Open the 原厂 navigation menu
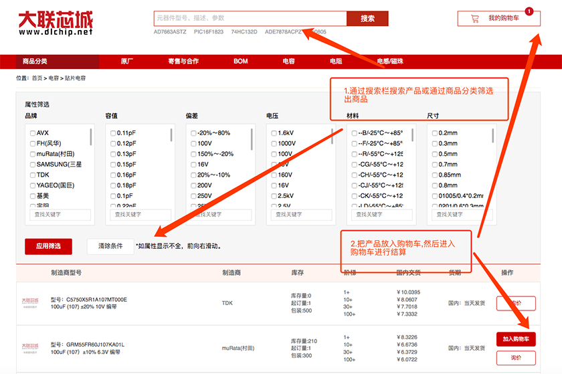 click(126, 62)
